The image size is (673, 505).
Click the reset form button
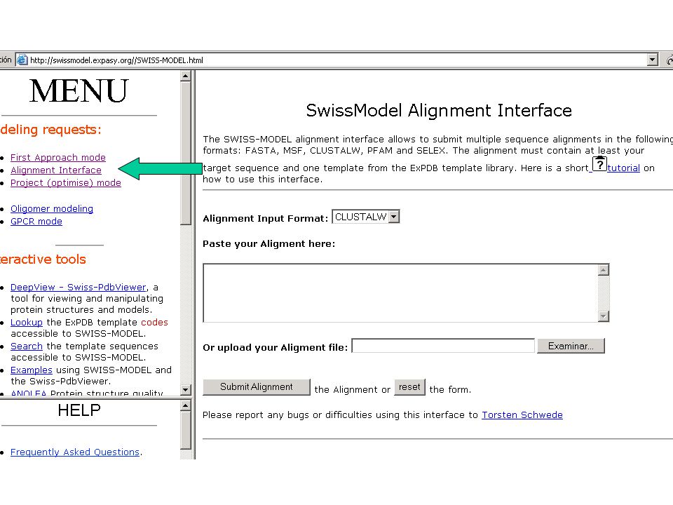(x=409, y=387)
